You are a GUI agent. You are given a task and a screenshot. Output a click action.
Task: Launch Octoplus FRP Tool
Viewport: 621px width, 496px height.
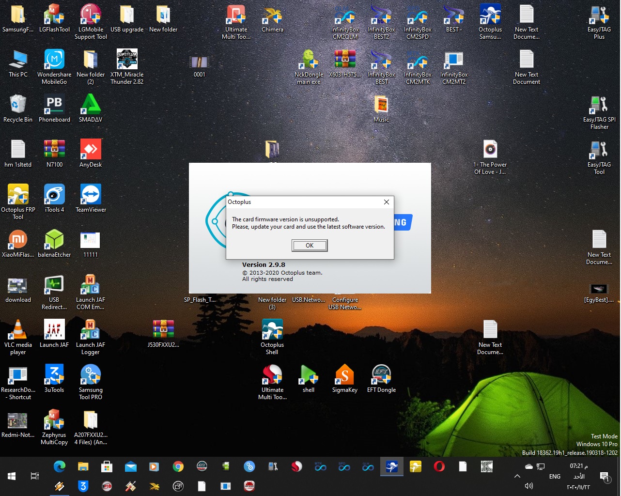coord(18,202)
